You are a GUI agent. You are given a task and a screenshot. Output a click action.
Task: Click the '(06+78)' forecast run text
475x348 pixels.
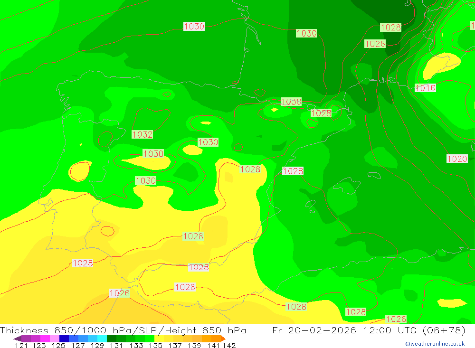444,330
